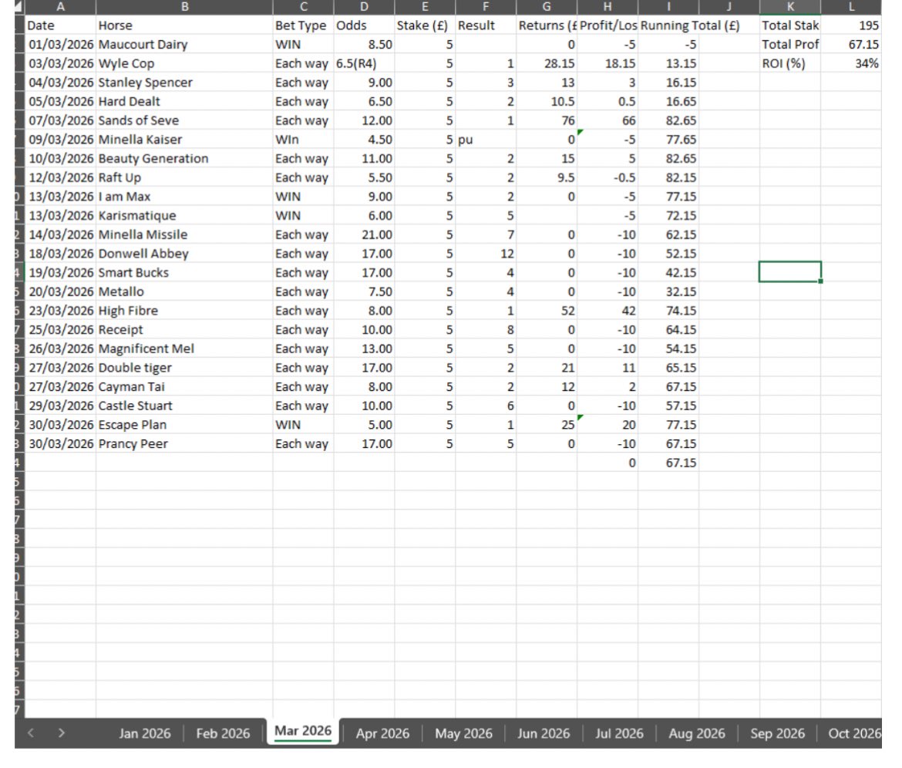Go to the Apr 2026 sheet tab
902x768 pixels.
coord(382,733)
